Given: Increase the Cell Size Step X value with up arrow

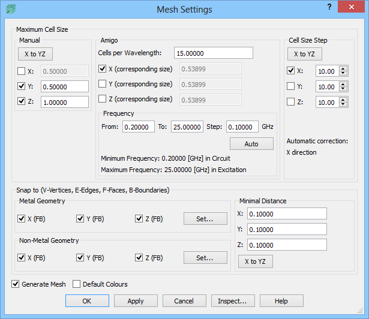Looking at the screenshot, I should (343, 68).
